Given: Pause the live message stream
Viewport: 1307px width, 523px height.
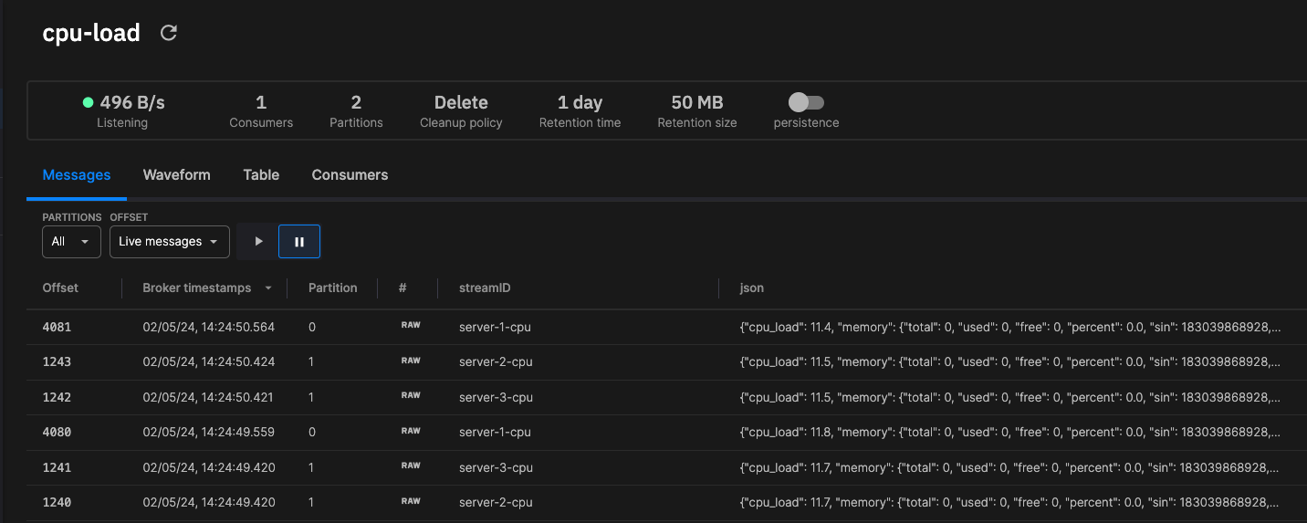Looking at the screenshot, I should tap(299, 242).
